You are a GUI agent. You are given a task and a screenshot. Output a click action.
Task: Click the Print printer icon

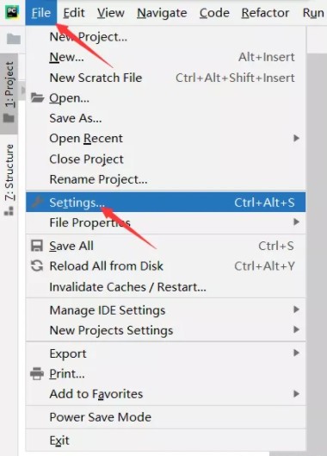(x=37, y=374)
